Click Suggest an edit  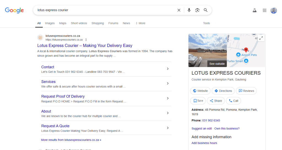click(202, 129)
